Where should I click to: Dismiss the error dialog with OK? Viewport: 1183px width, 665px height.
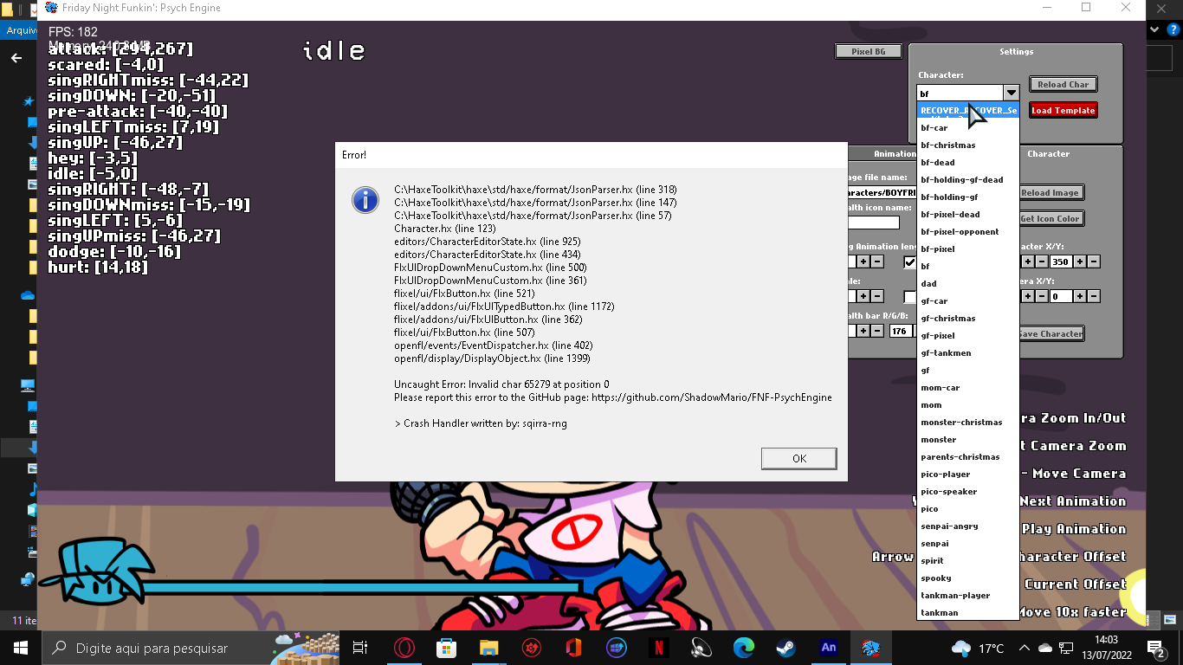click(x=798, y=458)
